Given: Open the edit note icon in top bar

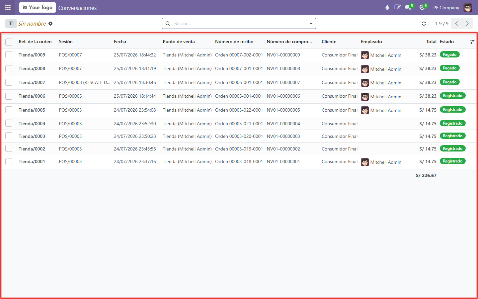Looking at the screenshot, I should (x=397, y=7).
